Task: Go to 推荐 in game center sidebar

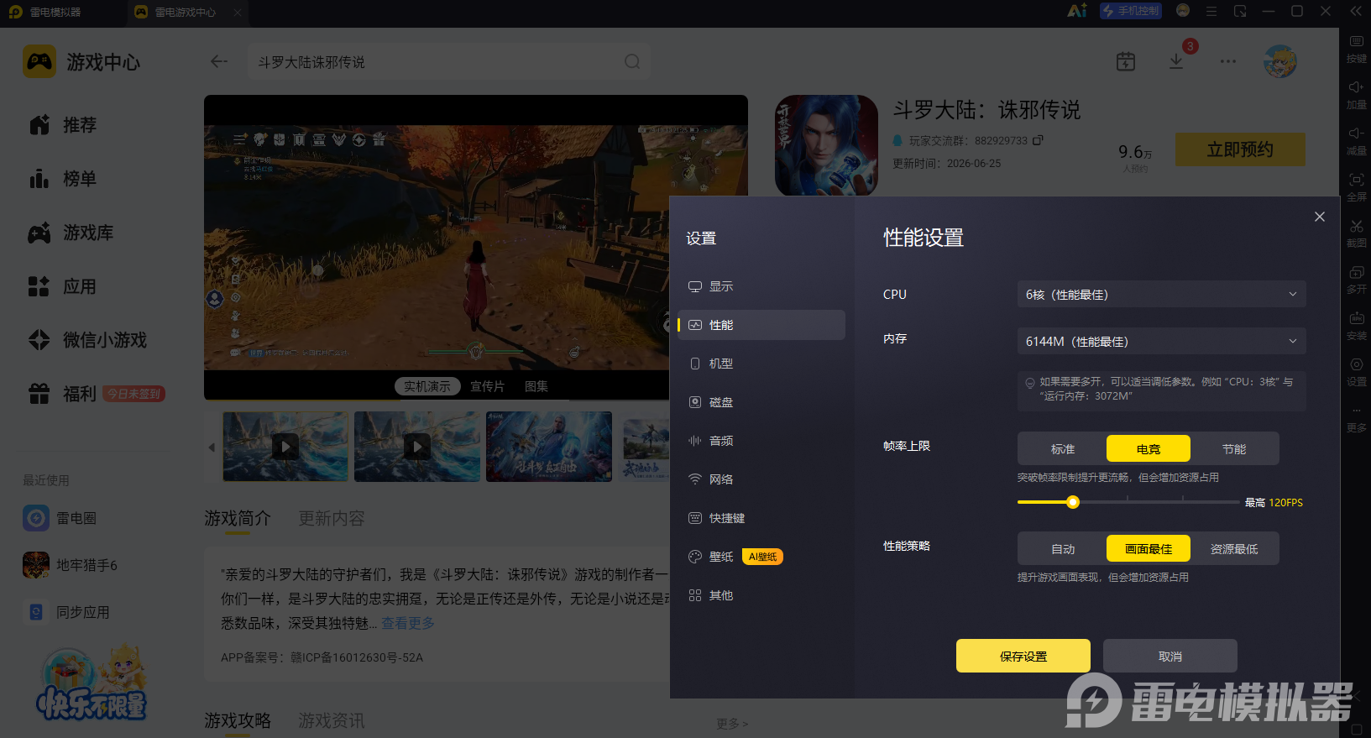Action: [63, 125]
